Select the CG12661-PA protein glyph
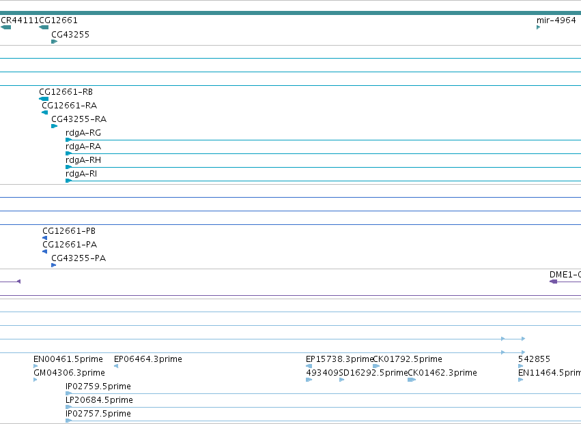 [x=45, y=252]
